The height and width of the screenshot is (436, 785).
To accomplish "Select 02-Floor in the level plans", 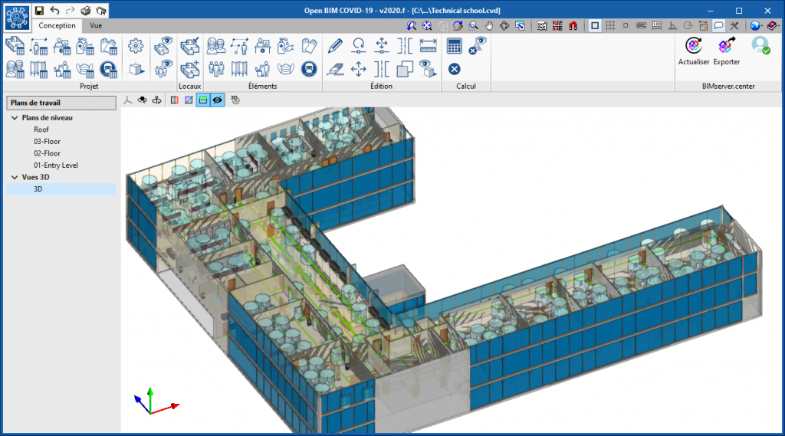I will pyautogui.click(x=46, y=153).
